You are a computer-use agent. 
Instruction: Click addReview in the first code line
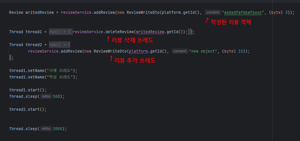105,13
